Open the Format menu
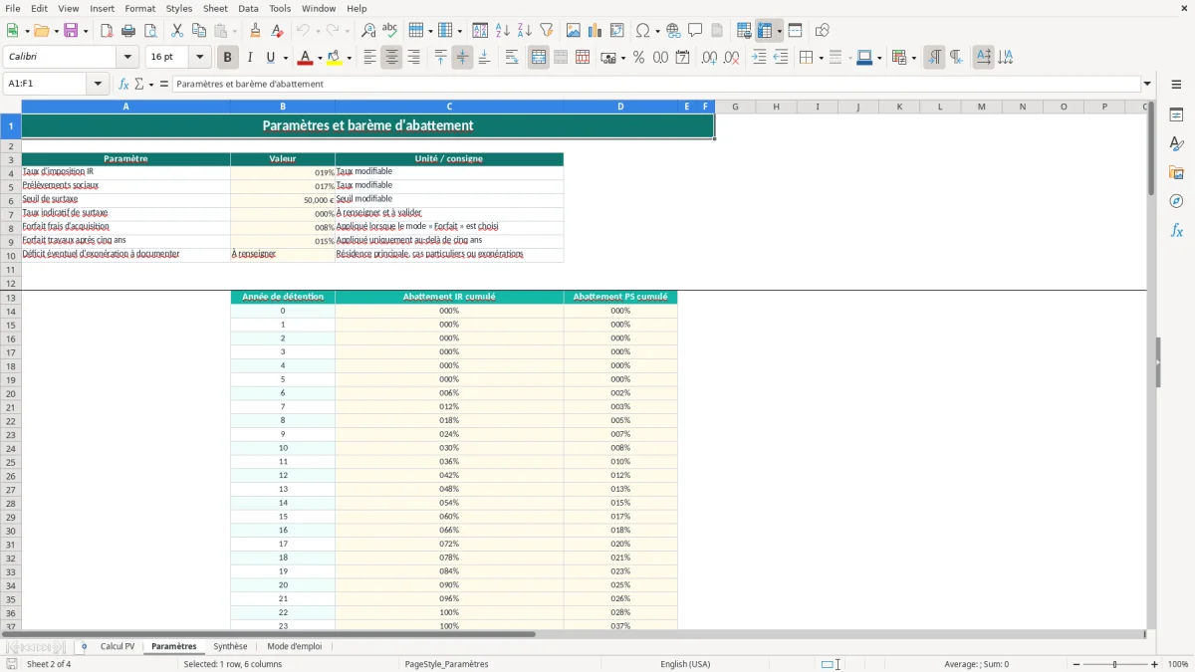The width and height of the screenshot is (1195, 672). click(140, 8)
